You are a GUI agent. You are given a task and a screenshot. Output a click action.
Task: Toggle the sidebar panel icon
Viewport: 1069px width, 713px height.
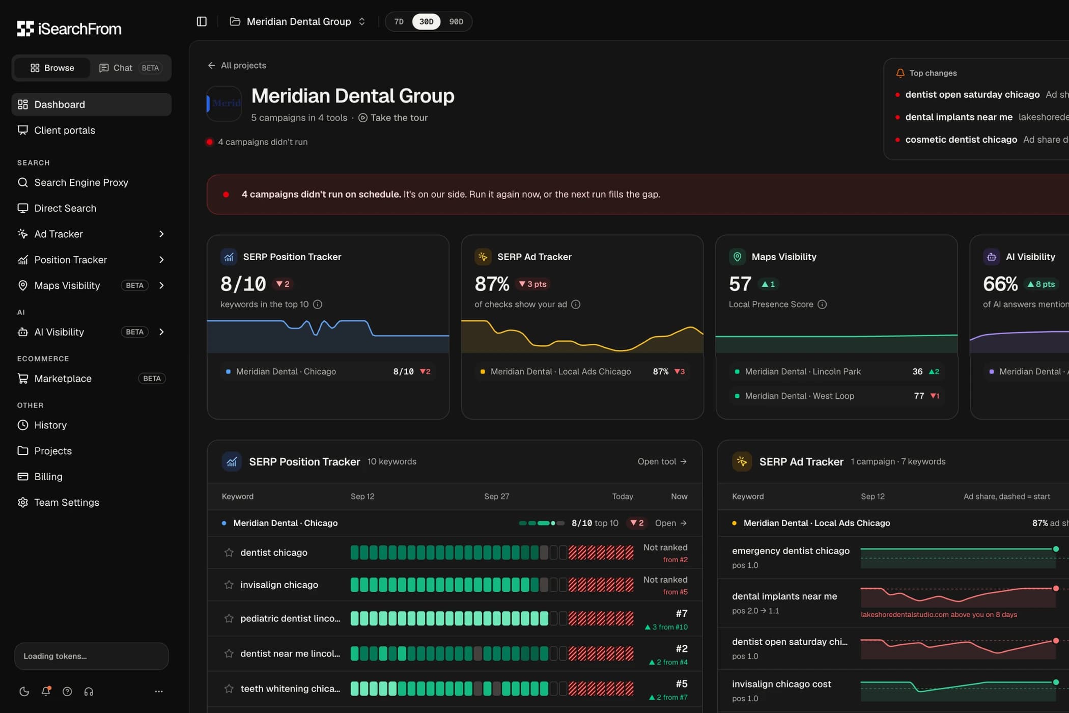[202, 21]
